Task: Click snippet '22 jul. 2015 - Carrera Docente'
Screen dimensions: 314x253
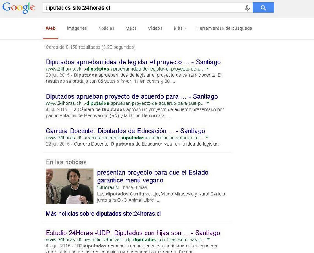Action: click(132, 144)
